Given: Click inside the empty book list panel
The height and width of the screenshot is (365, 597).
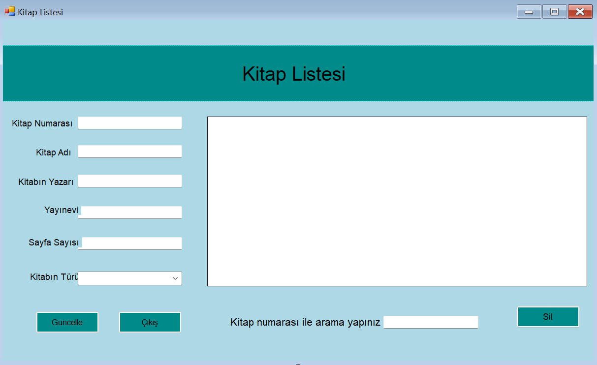Looking at the screenshot, I should [397, 201].
